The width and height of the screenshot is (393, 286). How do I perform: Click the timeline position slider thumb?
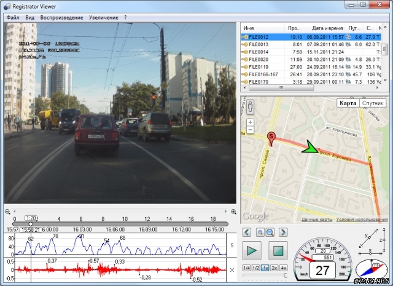31,223
